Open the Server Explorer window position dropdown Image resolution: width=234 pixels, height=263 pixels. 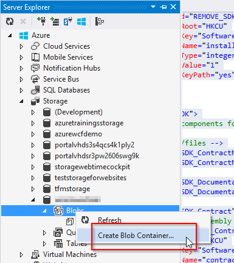(x=153, y=7)
